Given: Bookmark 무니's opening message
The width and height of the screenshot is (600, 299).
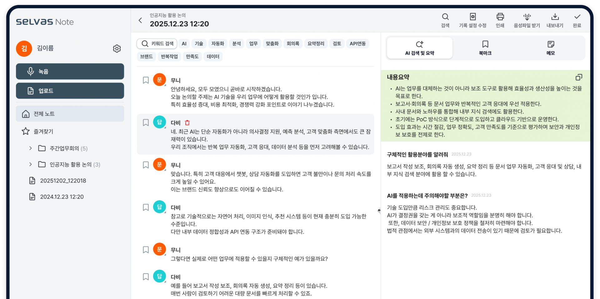Looking at the screenshot, I should point(145,80).
